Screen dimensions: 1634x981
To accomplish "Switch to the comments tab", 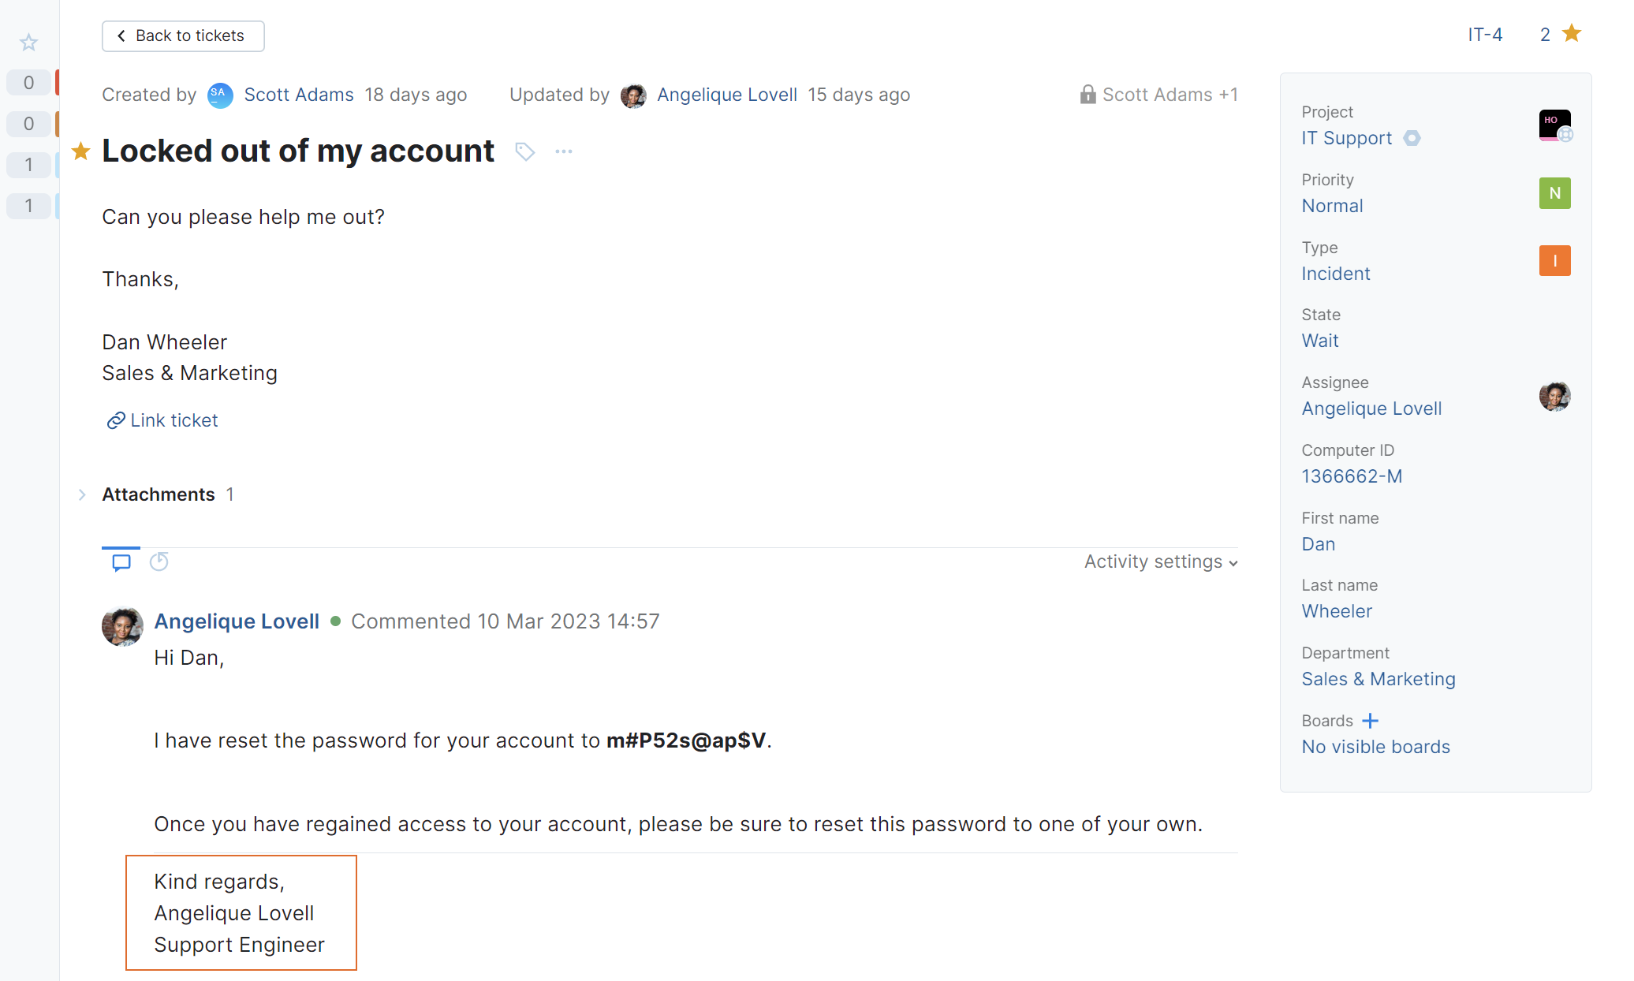I will 121,562.
